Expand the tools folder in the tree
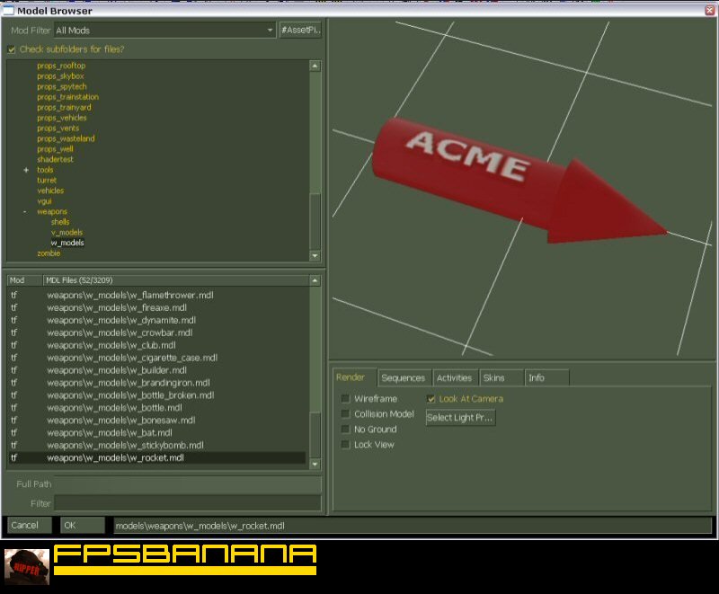This screenshot has width=719, height=594. 25,169
